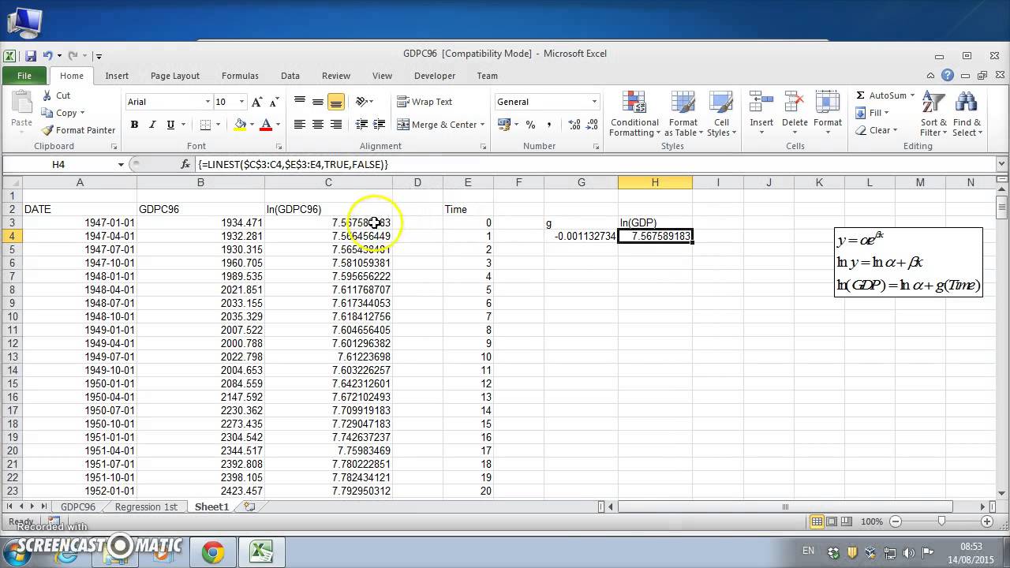Open the number format dropdown
This screenshot has height=568, width=1010.
coord(594,102)
